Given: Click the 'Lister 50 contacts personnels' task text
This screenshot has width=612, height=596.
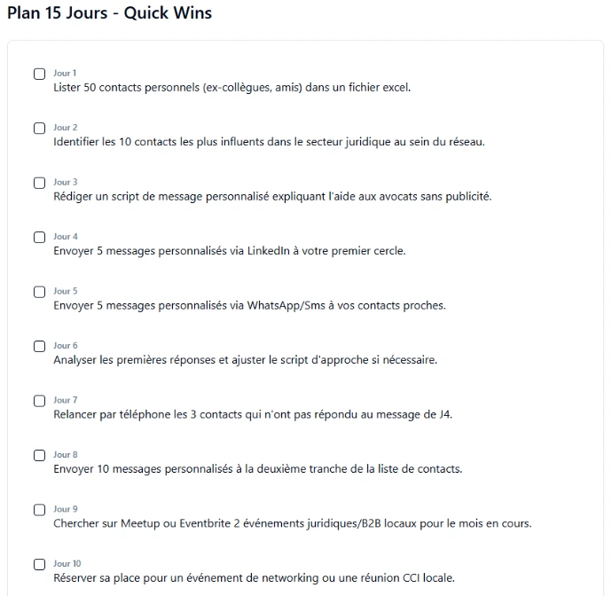Looking at the screenshot, I should 231,88.
